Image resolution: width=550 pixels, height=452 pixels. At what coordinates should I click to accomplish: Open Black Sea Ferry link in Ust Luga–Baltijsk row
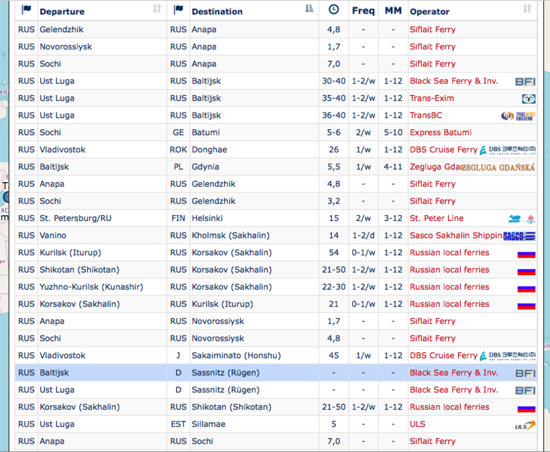pyautogui.click(x=454, y=81)
